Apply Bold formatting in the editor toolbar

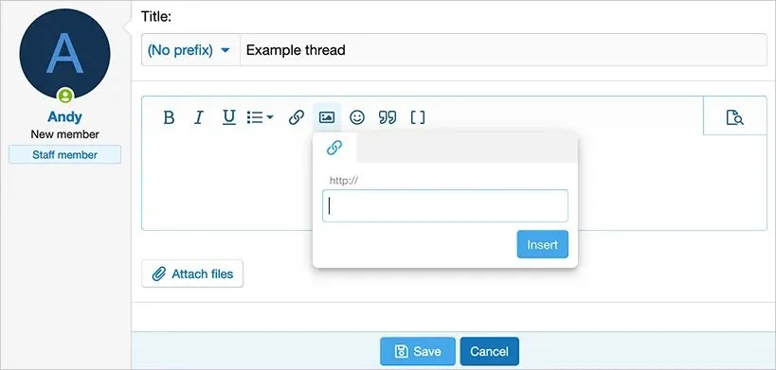(169, 117)
